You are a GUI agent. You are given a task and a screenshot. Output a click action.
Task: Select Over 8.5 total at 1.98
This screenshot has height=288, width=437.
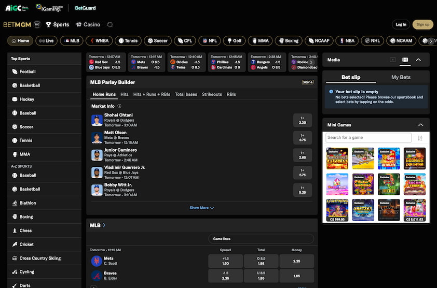click(261, 261)
